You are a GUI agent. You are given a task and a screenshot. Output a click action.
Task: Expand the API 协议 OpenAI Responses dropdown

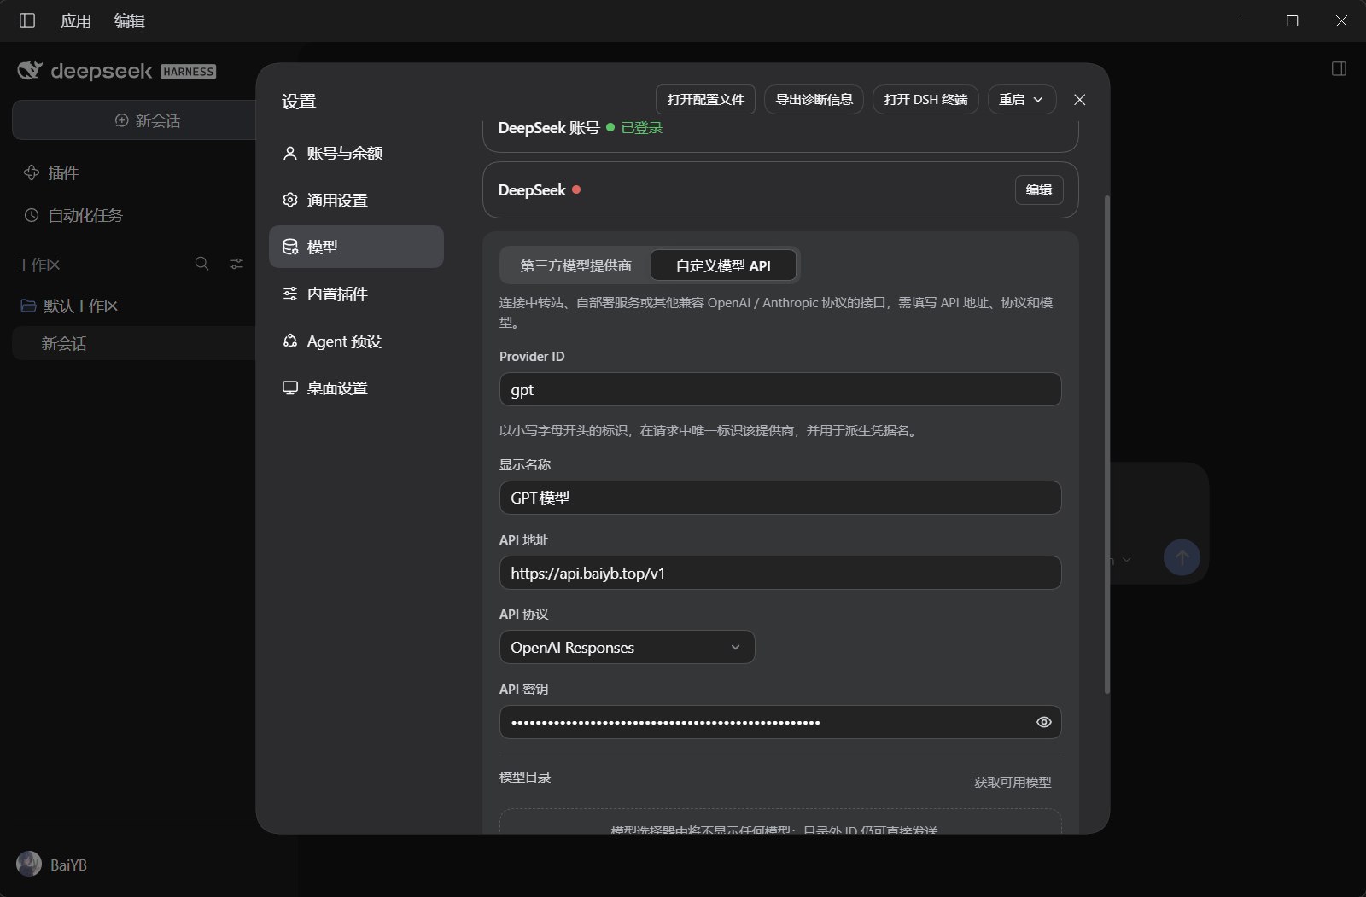[627, 647]
